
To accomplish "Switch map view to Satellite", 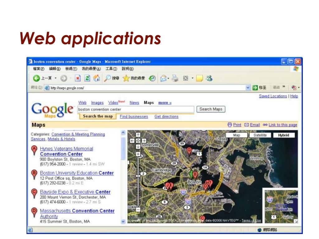I will (260, 135).
